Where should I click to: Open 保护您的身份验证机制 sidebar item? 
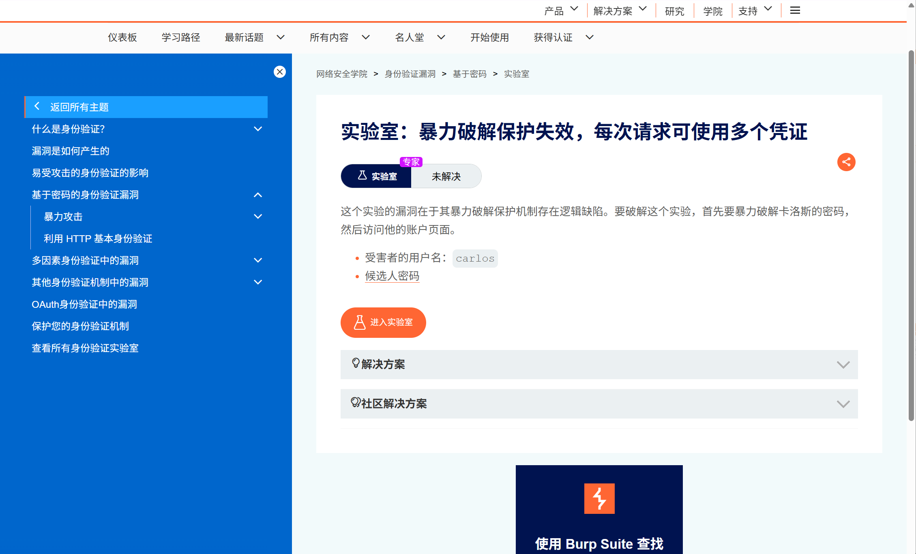(x=80, y=326)
